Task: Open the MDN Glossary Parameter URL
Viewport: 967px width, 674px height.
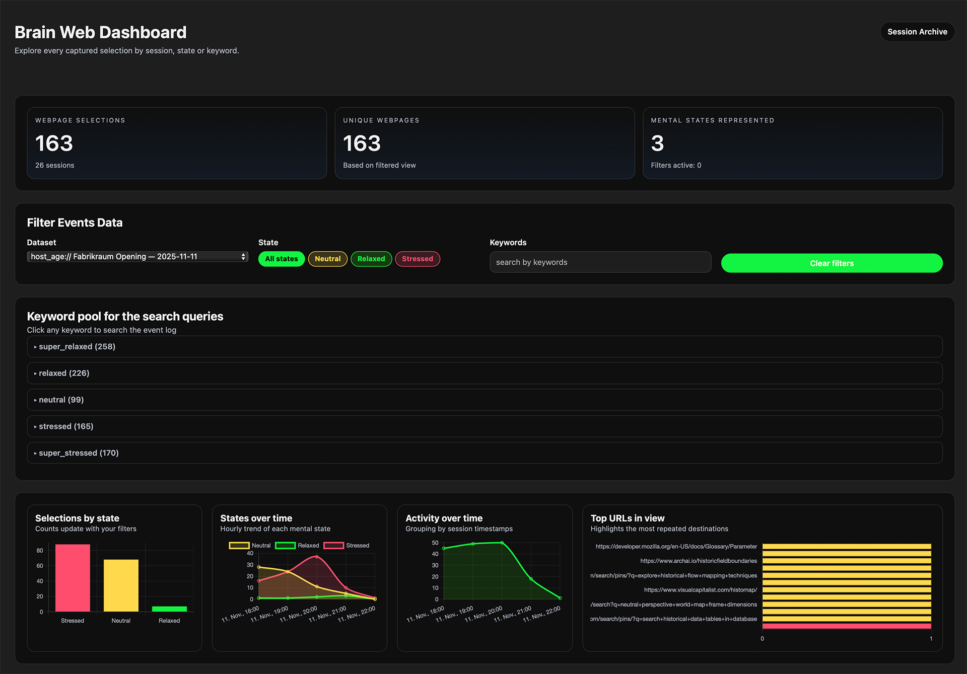Action: (x=676, y=546)
